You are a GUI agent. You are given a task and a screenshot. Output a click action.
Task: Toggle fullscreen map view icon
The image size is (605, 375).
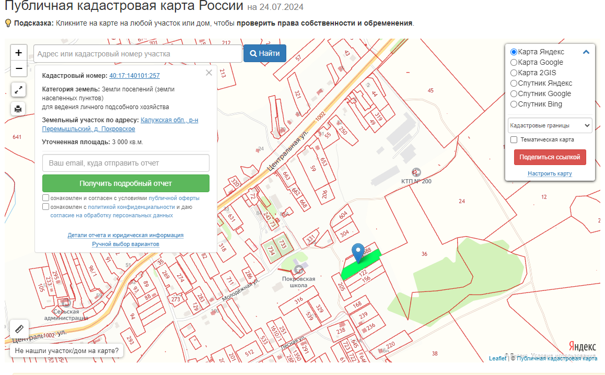pyautogui.click(x=18, y=90)
